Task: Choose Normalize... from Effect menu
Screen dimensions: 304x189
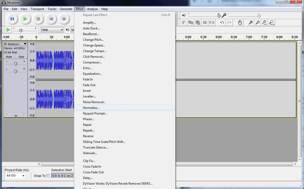Action: pyautogui.click(x=125, y=108)
